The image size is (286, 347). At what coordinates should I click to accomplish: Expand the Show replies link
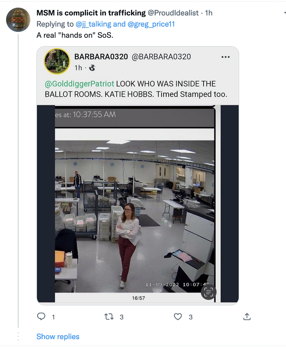click(x=58, y=337)
